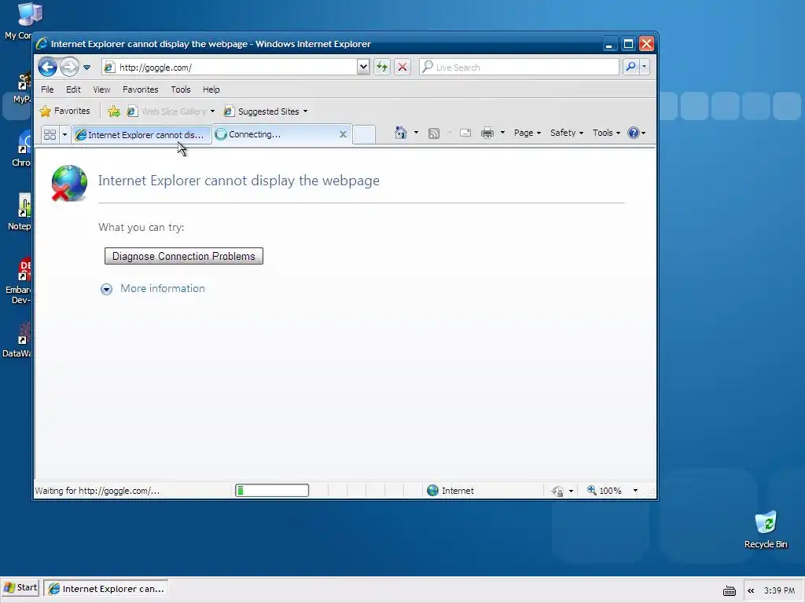Click the Forward arrow navigation button
This screenshot has height=603, width=805.
70,67
